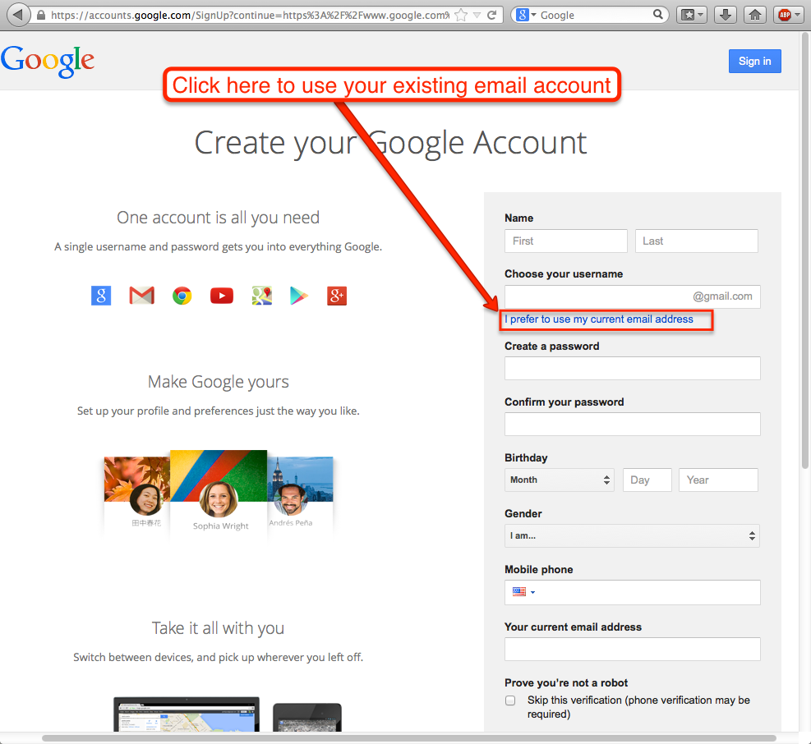
Task: Click the First name input field
Action: click(x=565, y=241)
